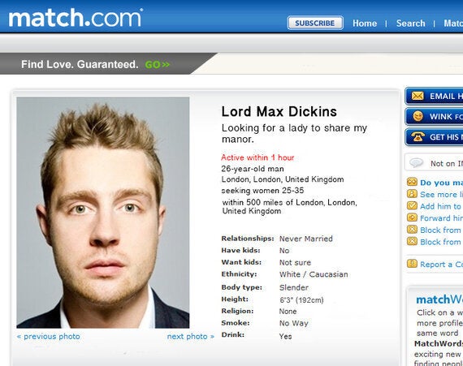Click the icon beside Do you match

412,182
